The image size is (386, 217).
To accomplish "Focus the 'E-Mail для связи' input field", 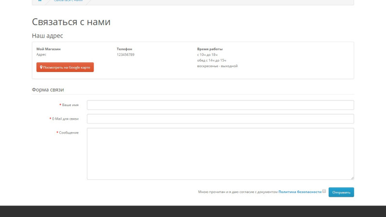I will (x=221, y=119).
